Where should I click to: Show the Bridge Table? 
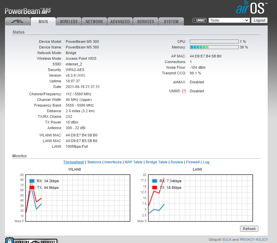click(x=157, y=162)
